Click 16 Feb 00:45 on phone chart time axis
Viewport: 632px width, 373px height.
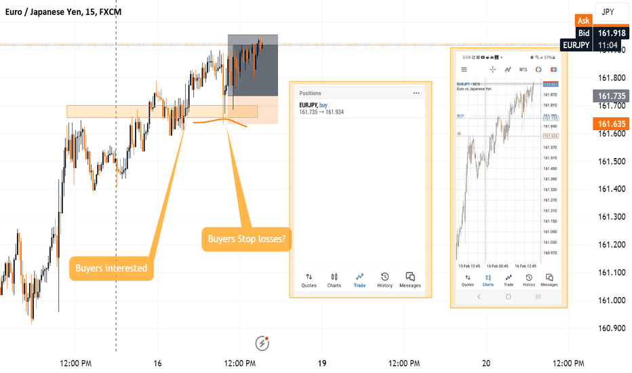click(497, 266)
